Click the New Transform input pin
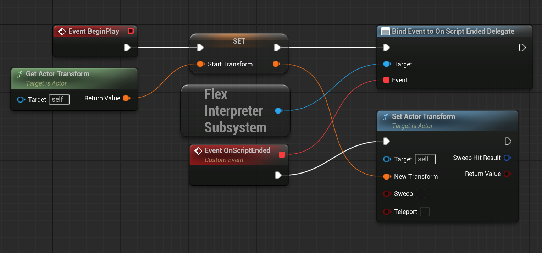Image resolution: width=542 pixels, height=253 pixels. [x=387, y=177]
